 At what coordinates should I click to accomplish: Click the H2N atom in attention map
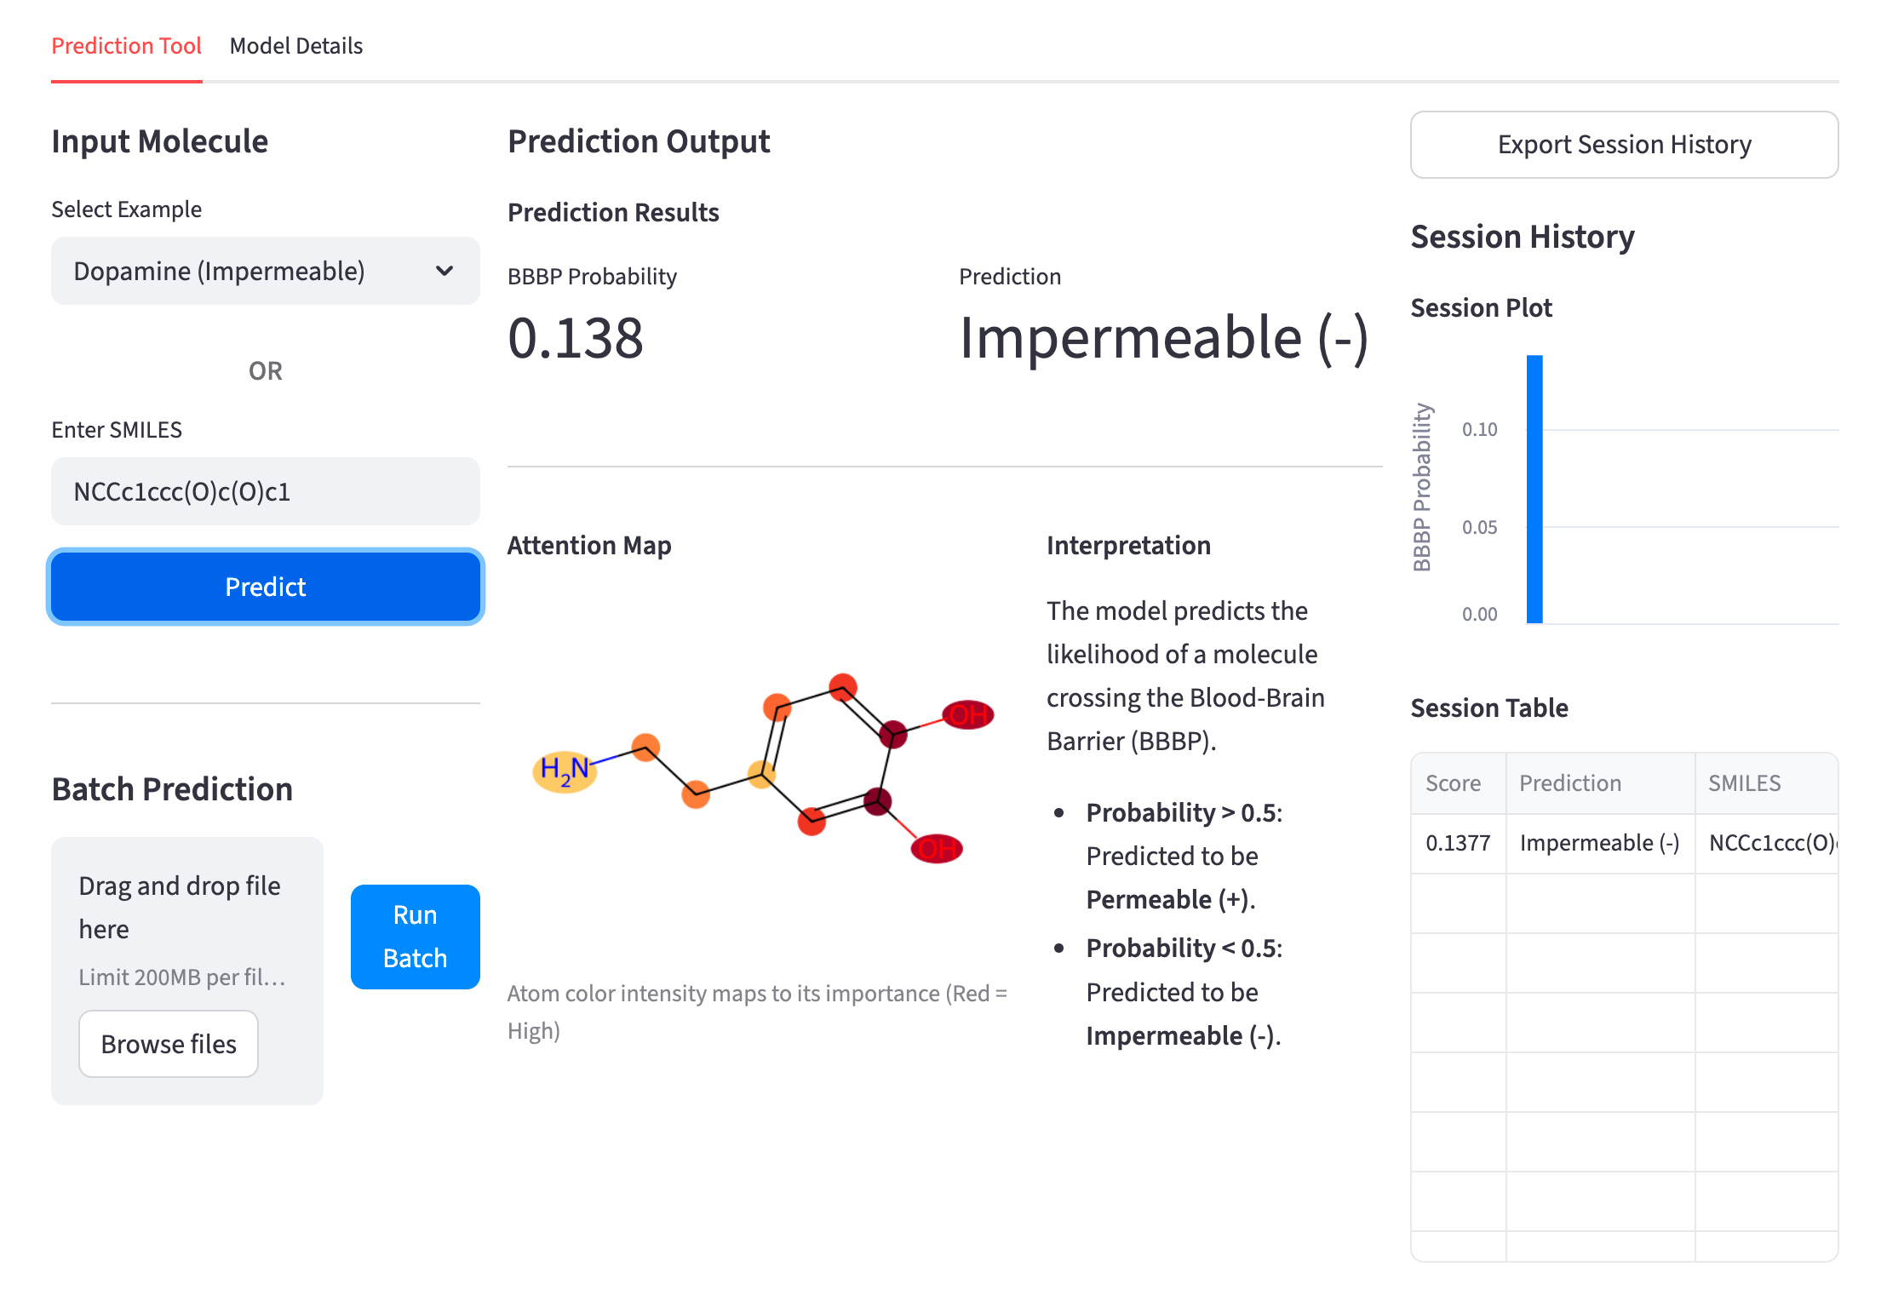click(x=564, y=771)
